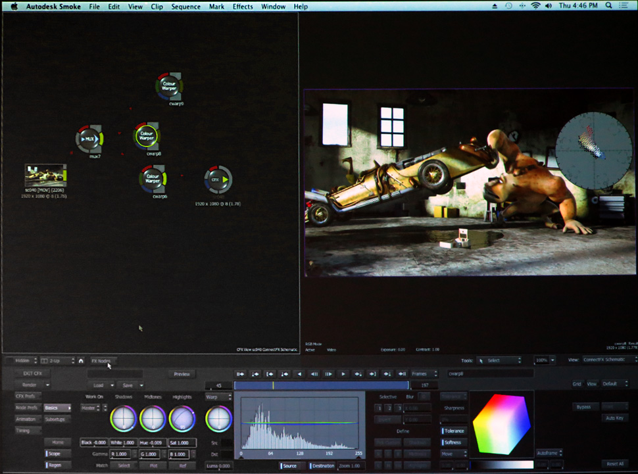Click the RGB colour cube swatch
638x474 pixels.
click(x=501, y=423)
